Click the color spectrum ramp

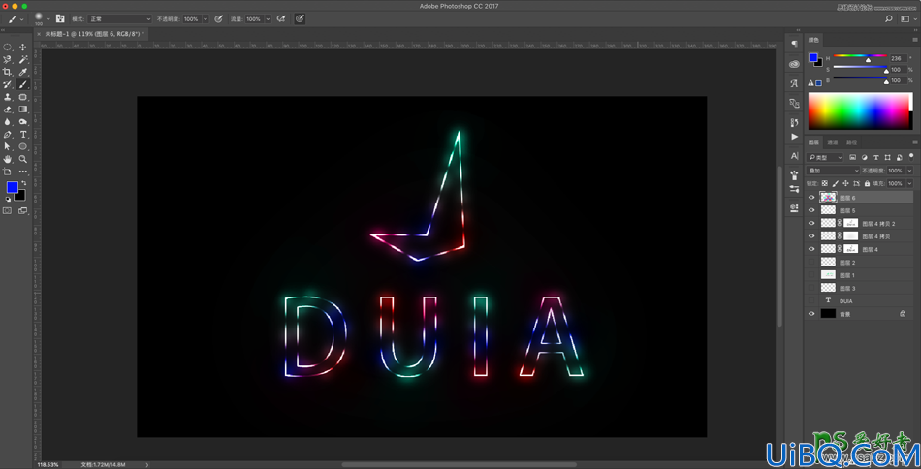(x=861, y=110)
